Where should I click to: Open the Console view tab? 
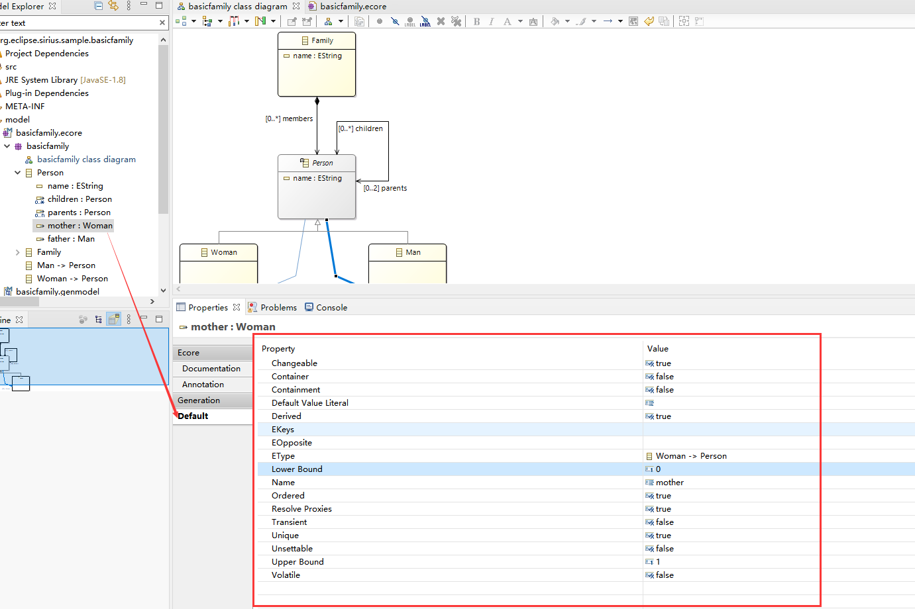click(326, 307)
